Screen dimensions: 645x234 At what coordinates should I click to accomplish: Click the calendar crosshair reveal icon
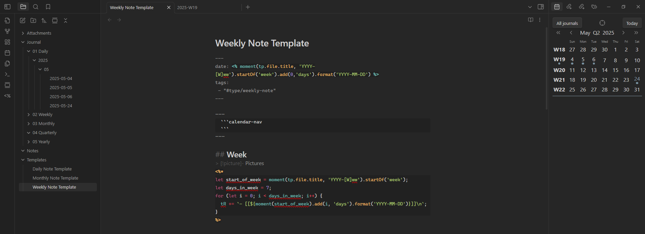(x=602, y=23)
